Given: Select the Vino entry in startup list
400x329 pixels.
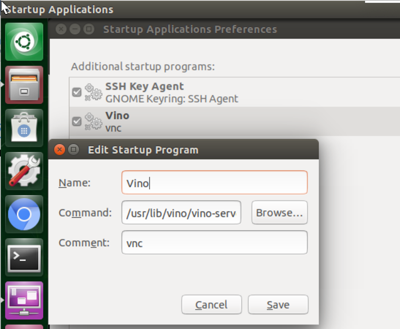Looking at the screenshot, I should pyautogui.click(x=234, y=121).
